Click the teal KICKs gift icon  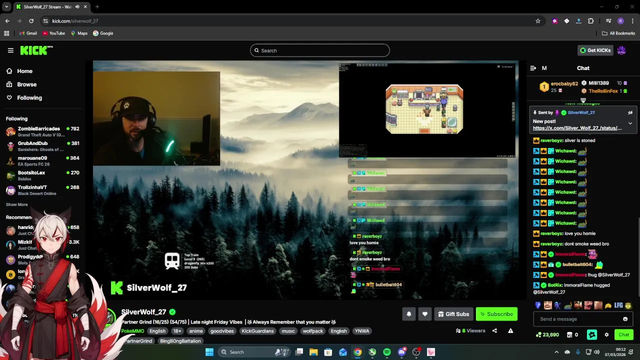(592, 334)
